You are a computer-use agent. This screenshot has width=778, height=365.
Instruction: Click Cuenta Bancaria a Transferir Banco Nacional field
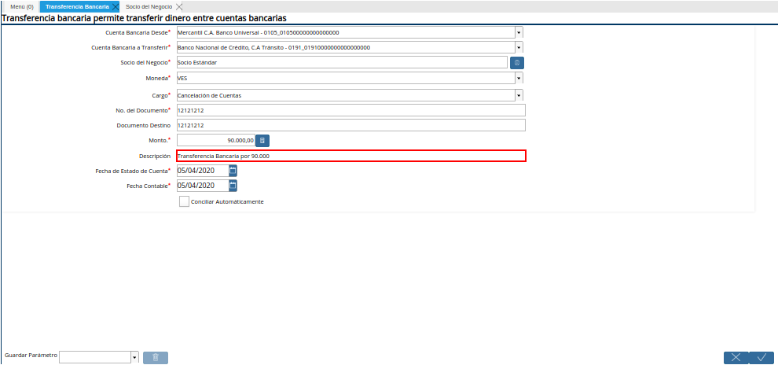[346, 48]
